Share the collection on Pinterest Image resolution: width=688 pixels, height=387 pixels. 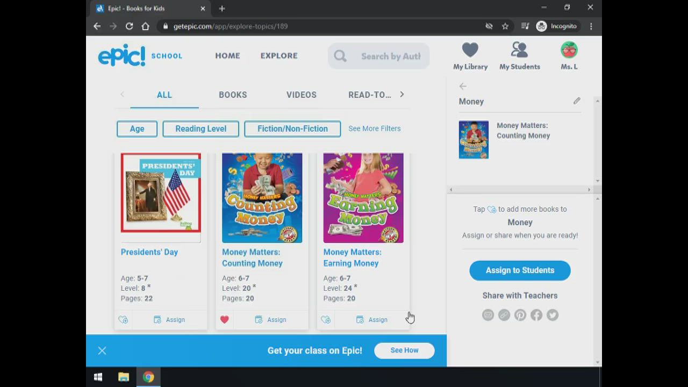click(x=520, y=315)
